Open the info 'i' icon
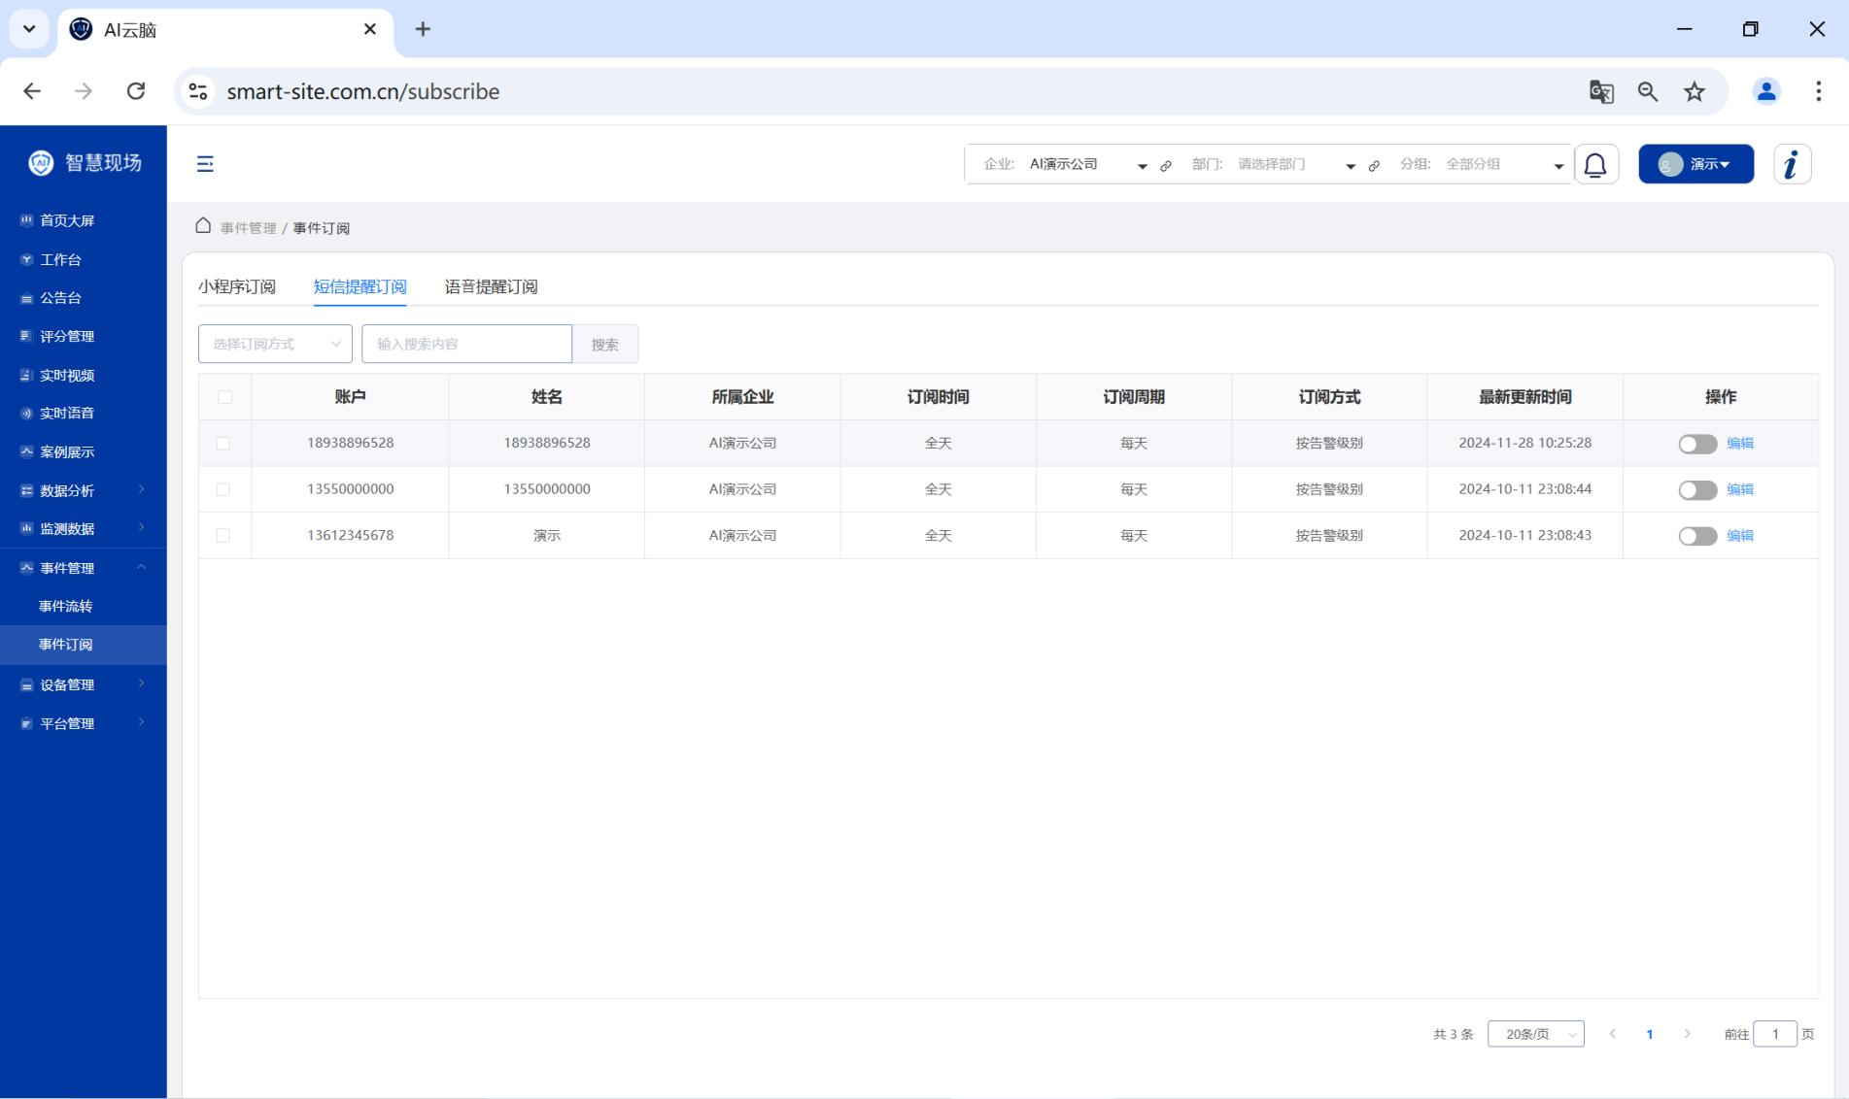Viewport: 1849px width, 1099px height. click(x=1792, y=164)
